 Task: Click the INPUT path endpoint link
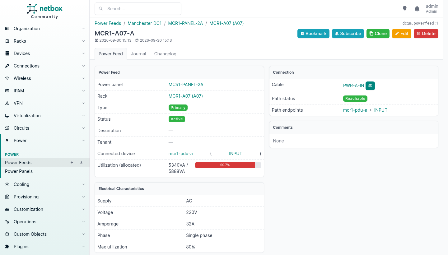[x=381, y=110]
